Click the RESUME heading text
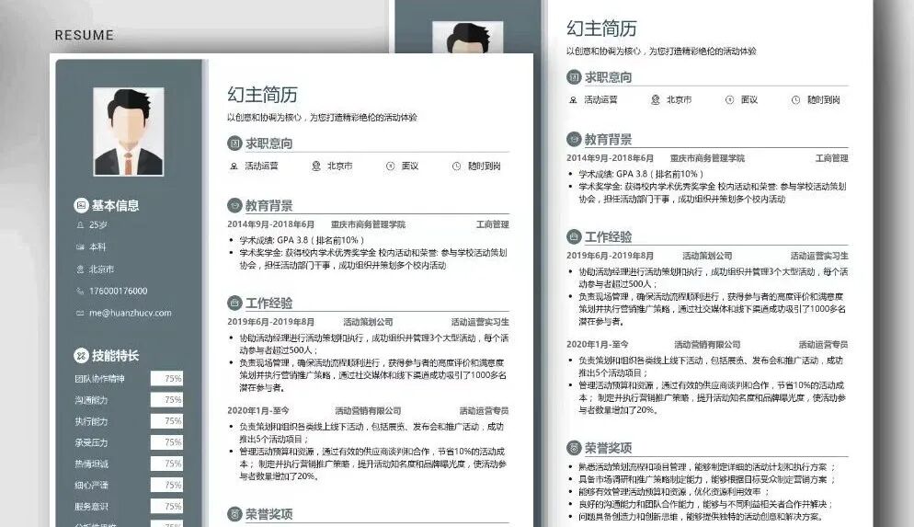914x527 pixels. coord(84,35)
